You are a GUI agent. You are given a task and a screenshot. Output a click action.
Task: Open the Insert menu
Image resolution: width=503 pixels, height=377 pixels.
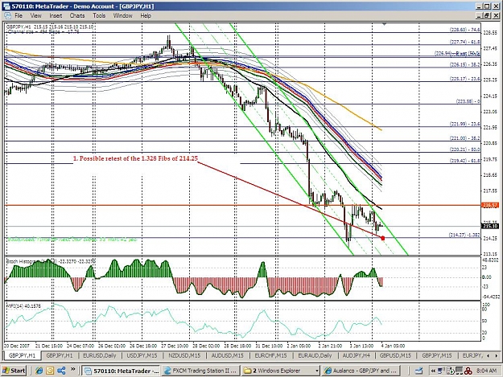(56, 16)
